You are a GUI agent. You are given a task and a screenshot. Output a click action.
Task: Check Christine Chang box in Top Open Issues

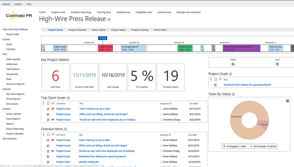click(161, 120)
